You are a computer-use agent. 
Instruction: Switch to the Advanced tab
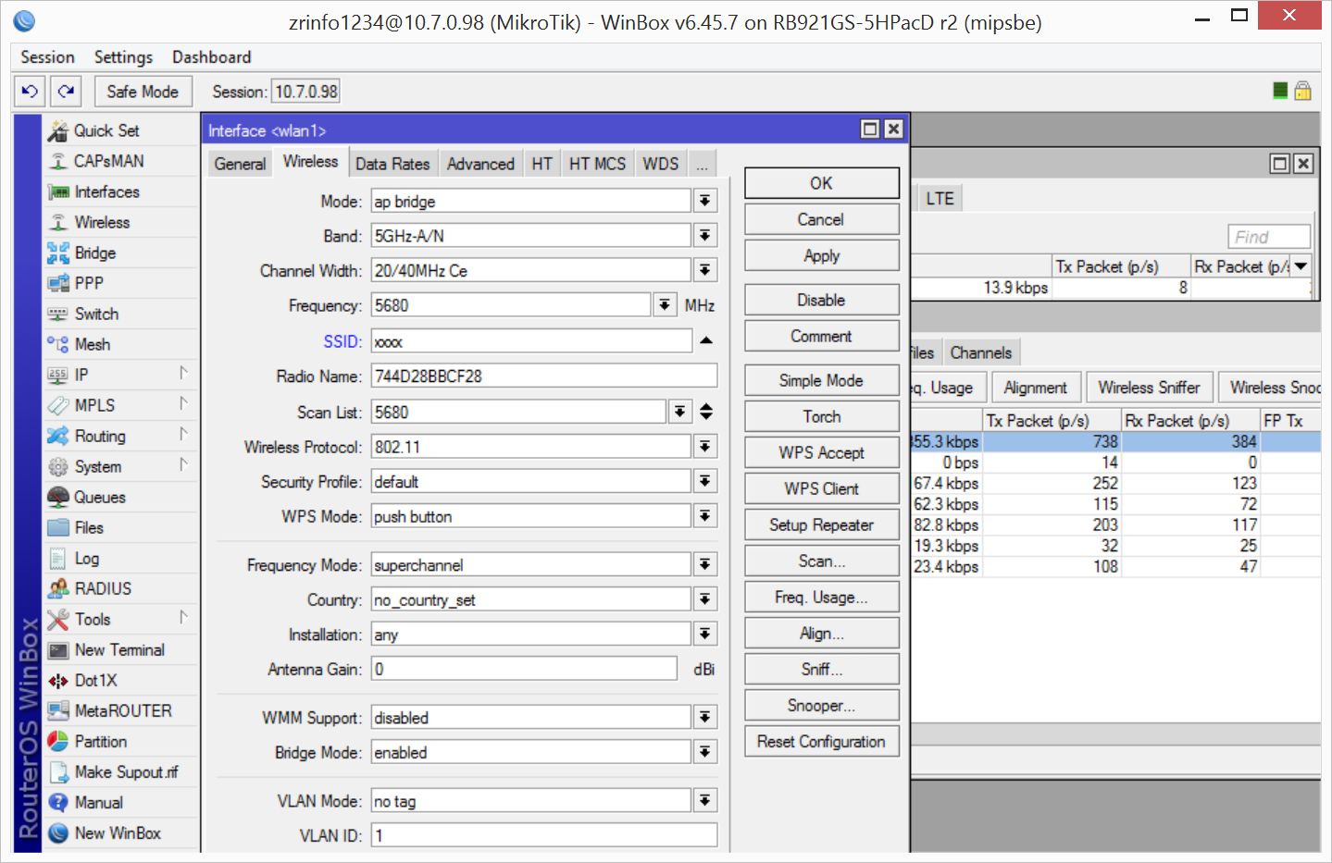click(480, 164)
